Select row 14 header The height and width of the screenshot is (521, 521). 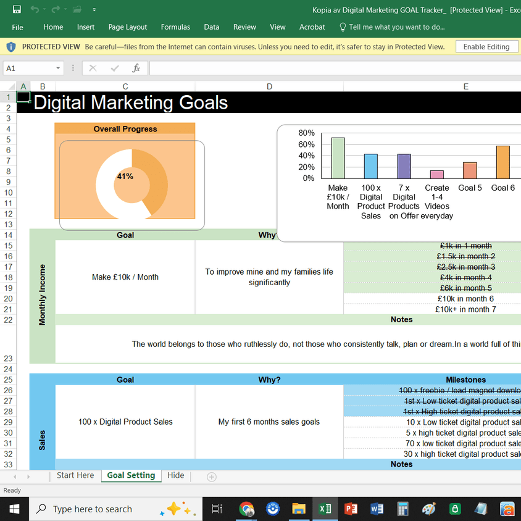coord(8,235)
